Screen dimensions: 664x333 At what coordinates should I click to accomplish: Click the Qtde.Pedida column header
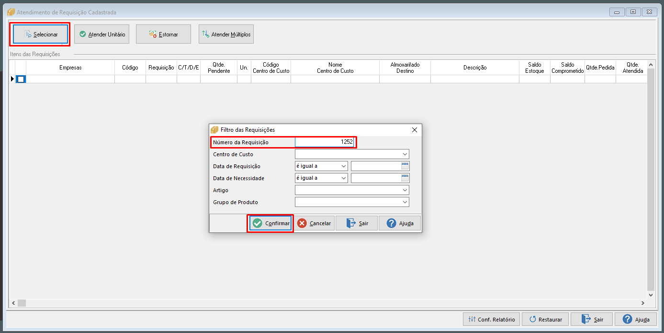[600, 68]
